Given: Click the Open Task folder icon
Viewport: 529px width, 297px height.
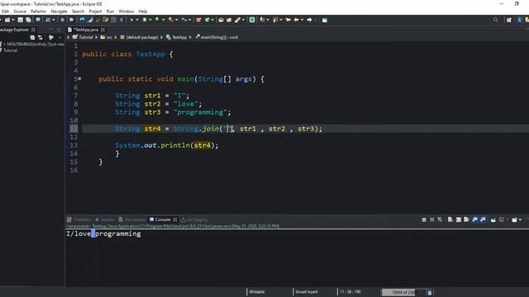Looking at the screenshot, I should click(229, 20).
